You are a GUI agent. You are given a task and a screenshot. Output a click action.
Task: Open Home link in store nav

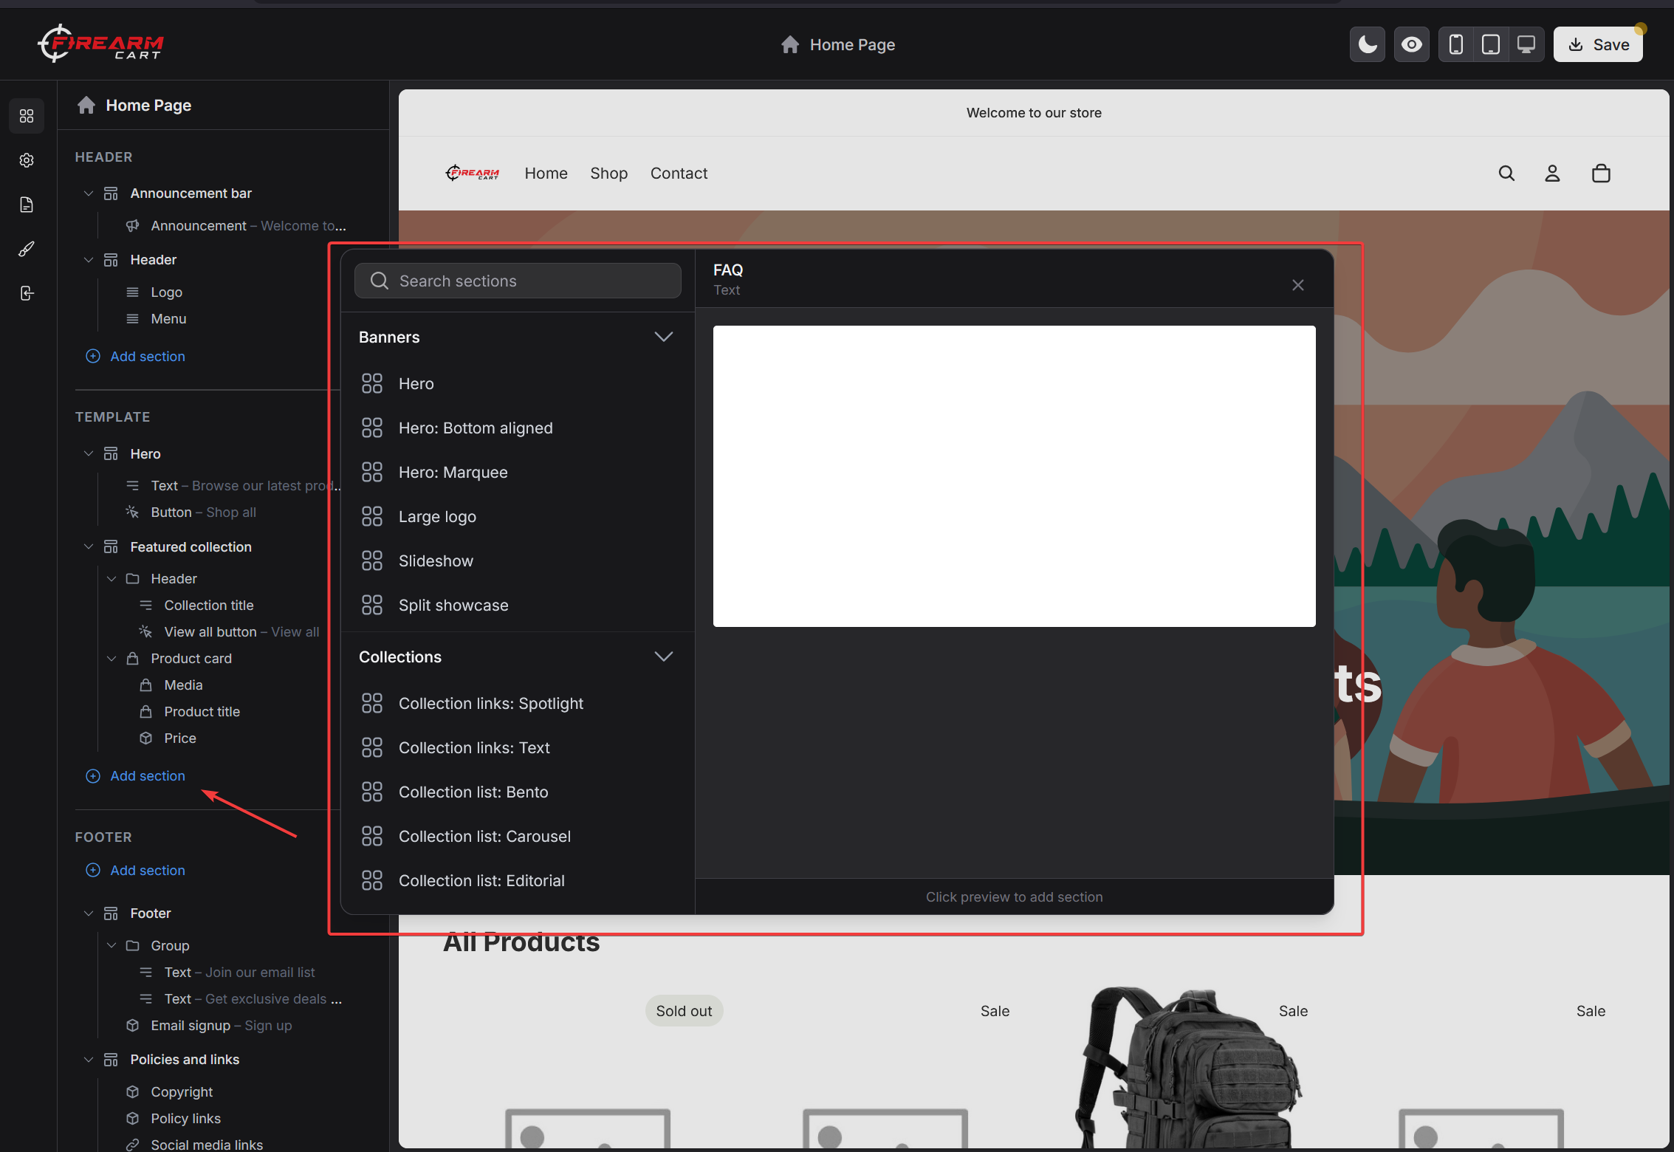[546, 174]
